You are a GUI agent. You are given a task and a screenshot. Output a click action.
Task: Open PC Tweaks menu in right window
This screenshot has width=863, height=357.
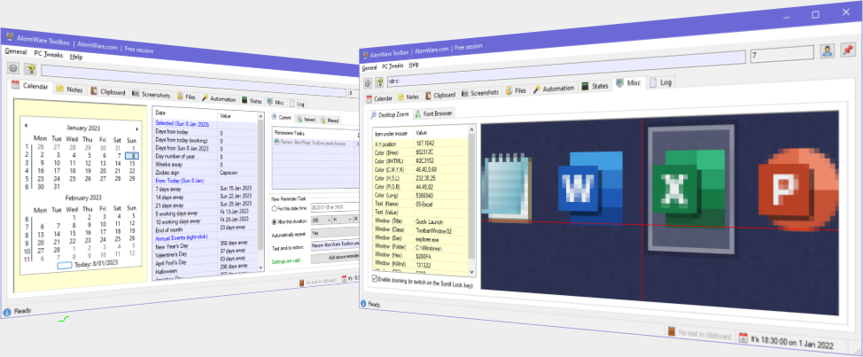[393, 66]
